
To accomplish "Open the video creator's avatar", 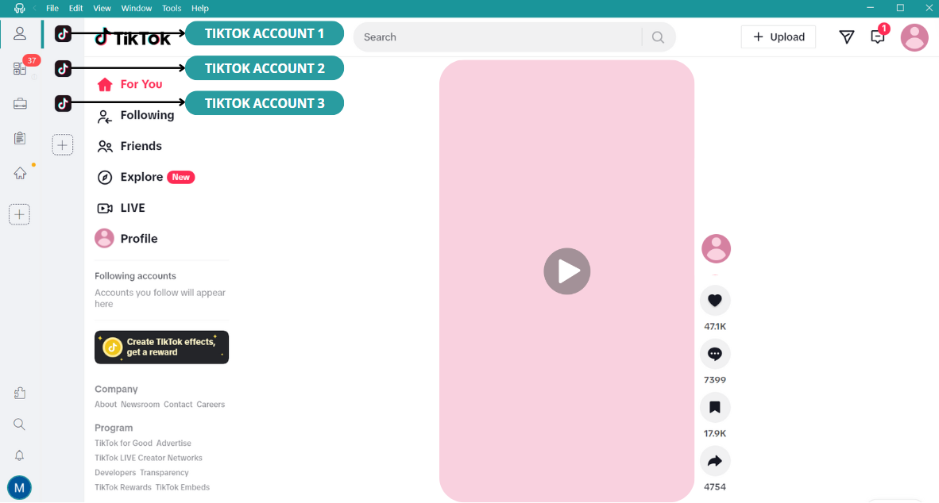I will [716, 249].
